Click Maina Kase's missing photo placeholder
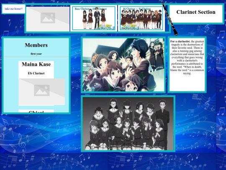This screenshot has width=226, height=170. pyautogui.click(x=42, y=92)
